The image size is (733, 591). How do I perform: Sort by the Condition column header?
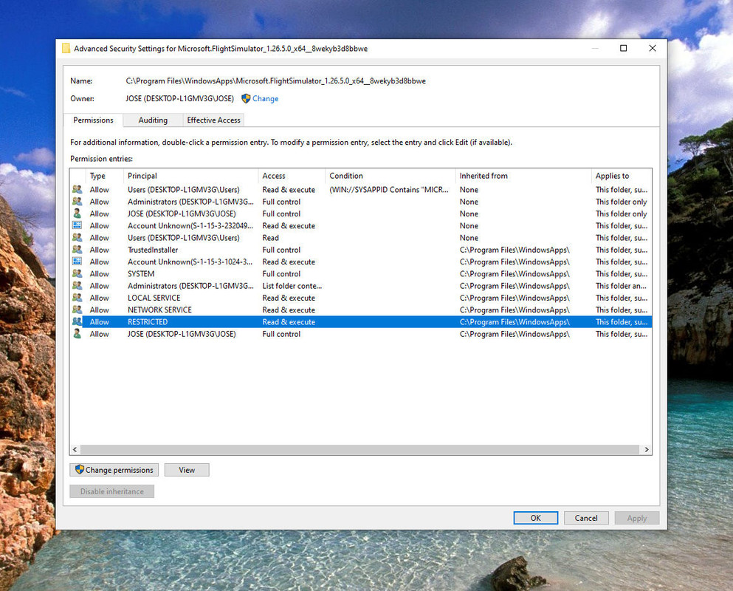click(x=390, y=176)
